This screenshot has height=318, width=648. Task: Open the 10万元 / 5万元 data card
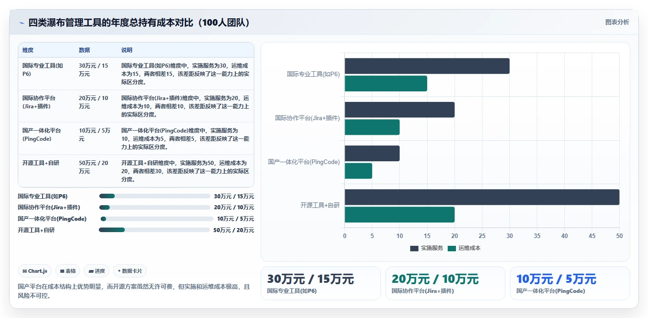point(570,283)
